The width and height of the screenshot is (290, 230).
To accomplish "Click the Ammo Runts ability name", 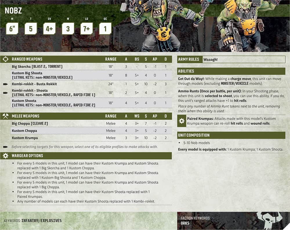I will (210, 91).
